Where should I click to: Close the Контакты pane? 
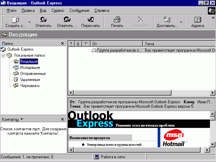coord(62,119)
